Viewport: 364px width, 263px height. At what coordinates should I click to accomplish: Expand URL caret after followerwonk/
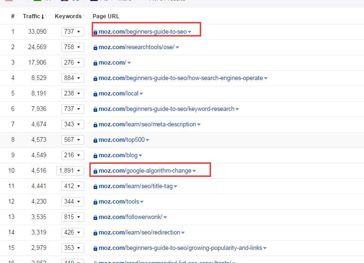[165, 217]
